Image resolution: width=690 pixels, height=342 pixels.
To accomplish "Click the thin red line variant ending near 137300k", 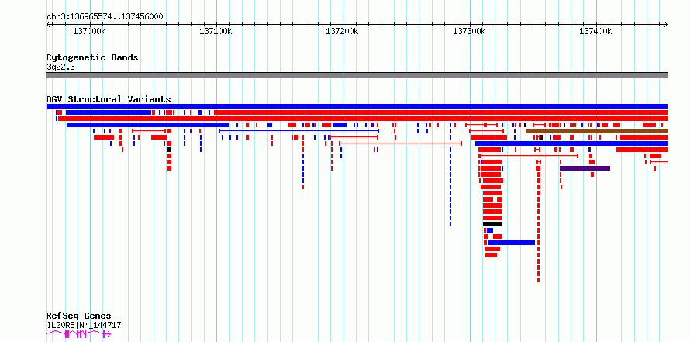I will (x=400, y=143).
